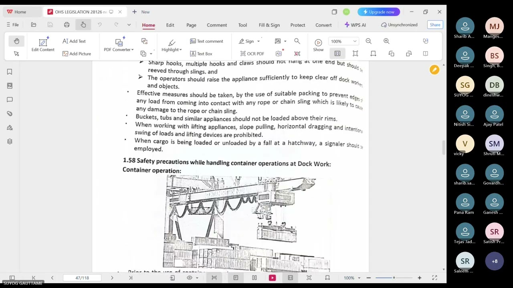513x288 pixels.
Task: Toggle continuous scroll view in status bar
Action: click(x=214, y=278)
